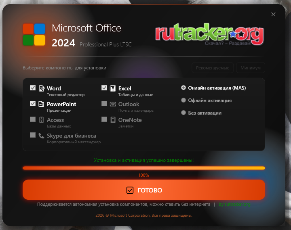Screen dimensions: 291x230
Task: Click the Заметки description text
Action: tap(126, 126)
